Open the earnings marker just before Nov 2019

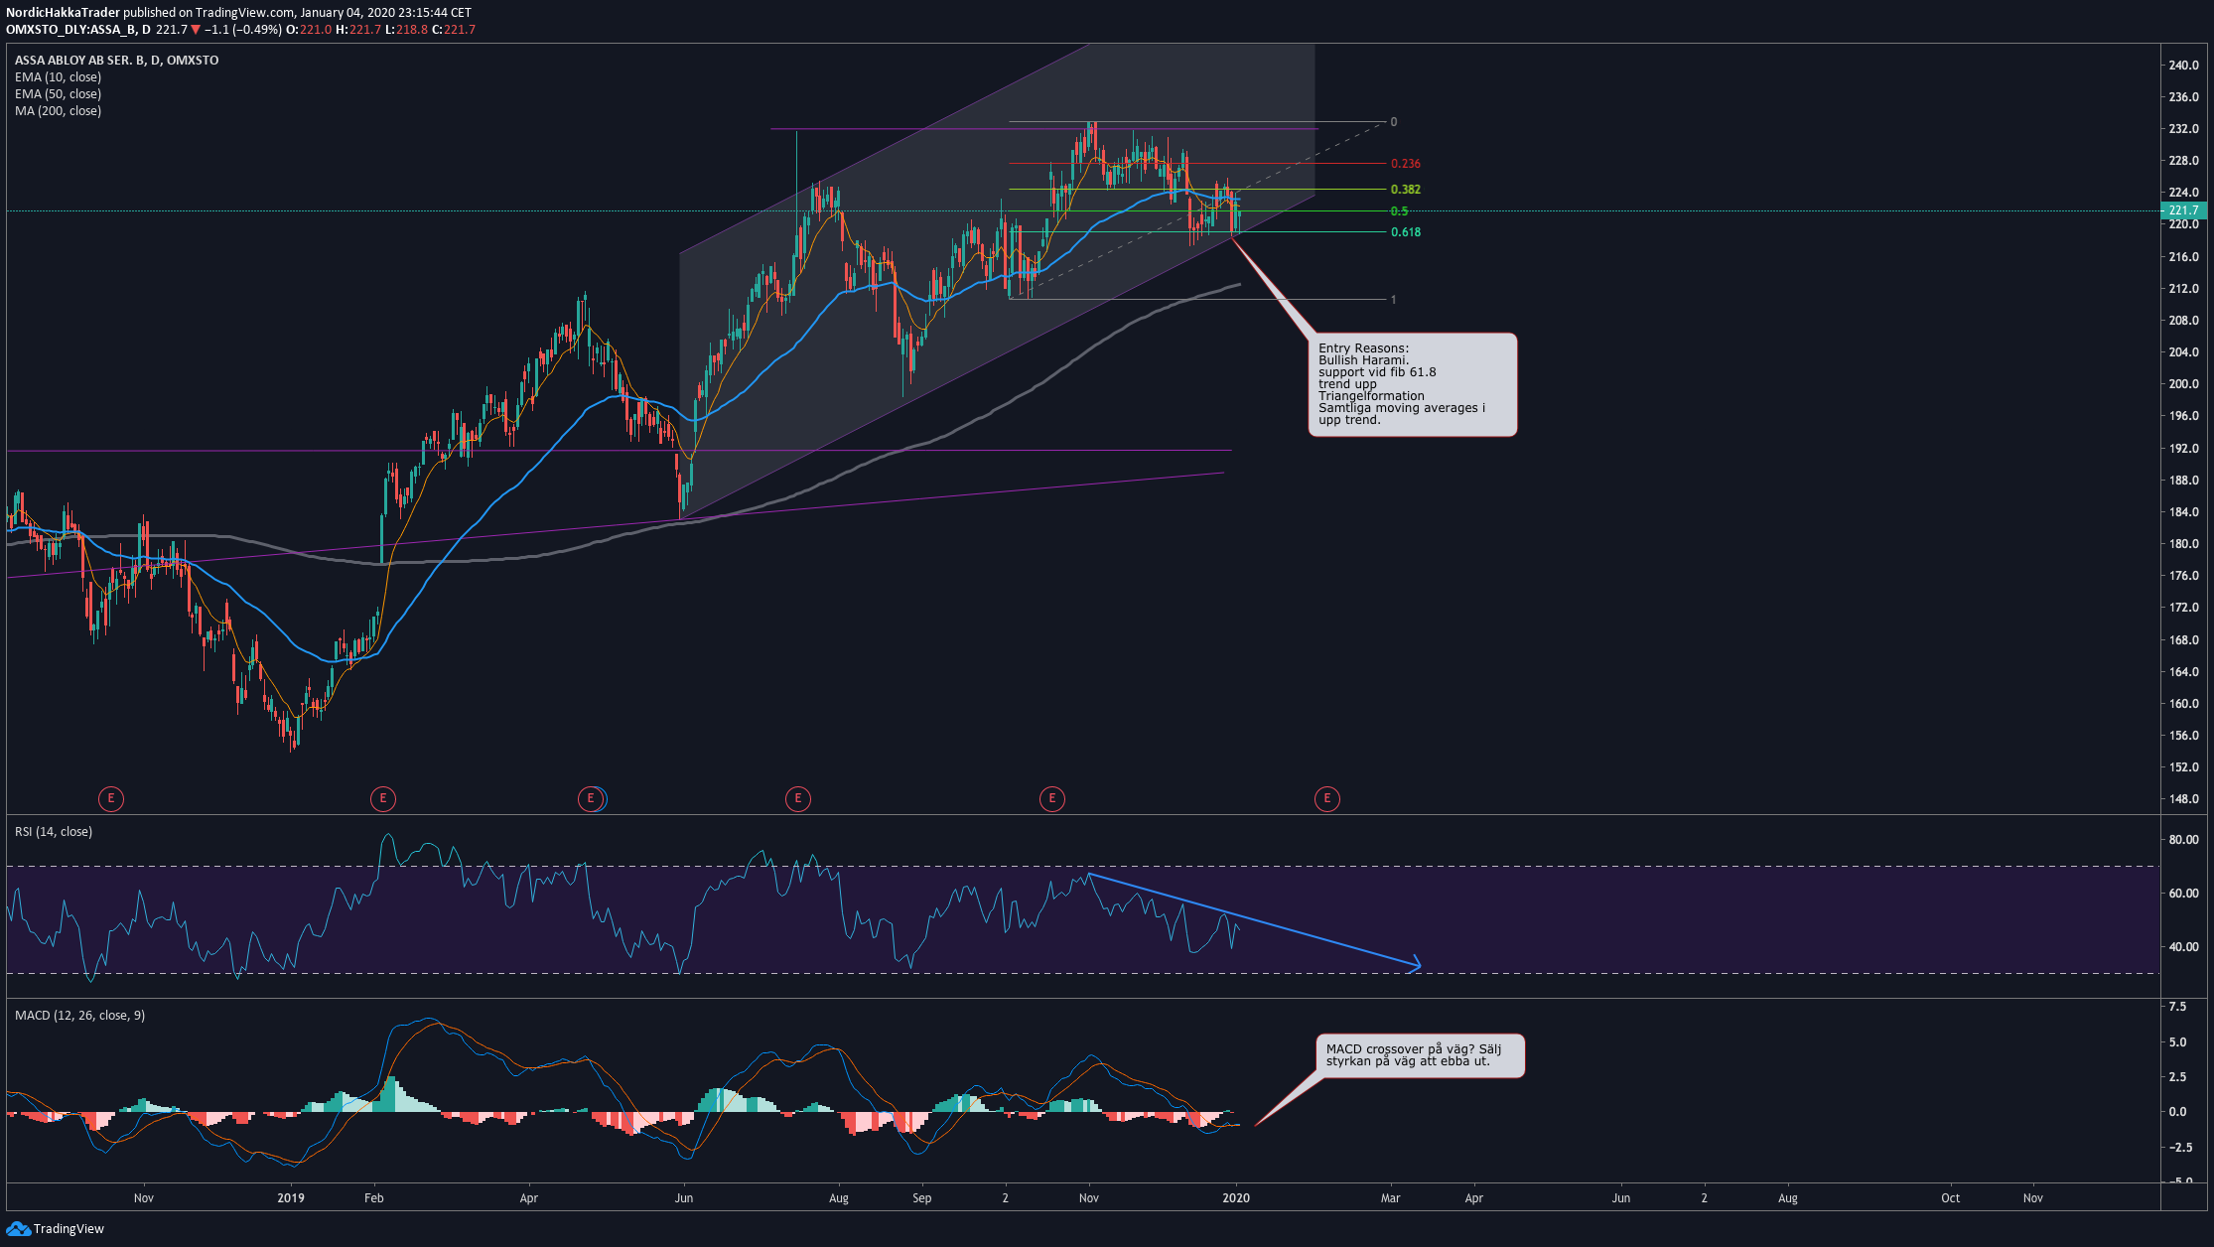(1052, 798)
